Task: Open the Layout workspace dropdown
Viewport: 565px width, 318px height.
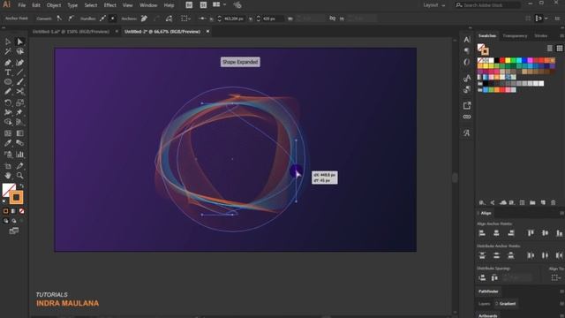Action: 433,5
